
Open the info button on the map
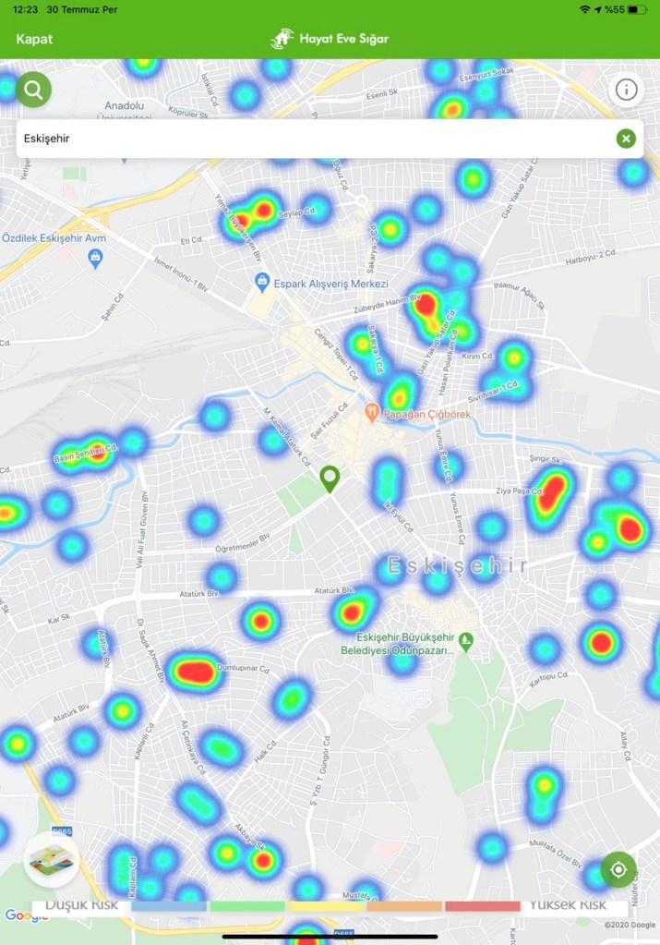click(x=627, y=90)
